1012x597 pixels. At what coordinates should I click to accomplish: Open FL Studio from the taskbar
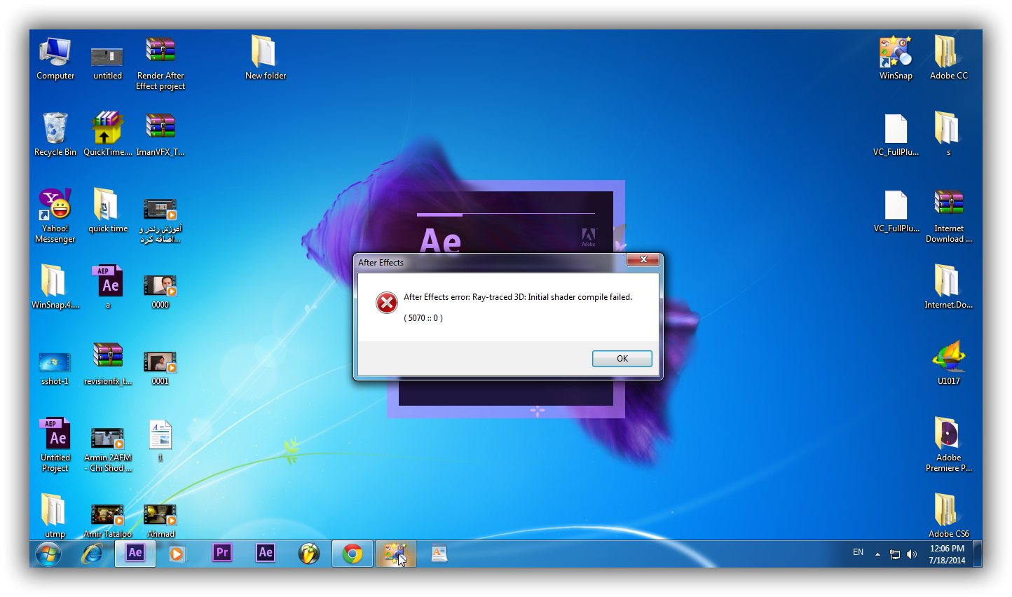coord(308,554)
